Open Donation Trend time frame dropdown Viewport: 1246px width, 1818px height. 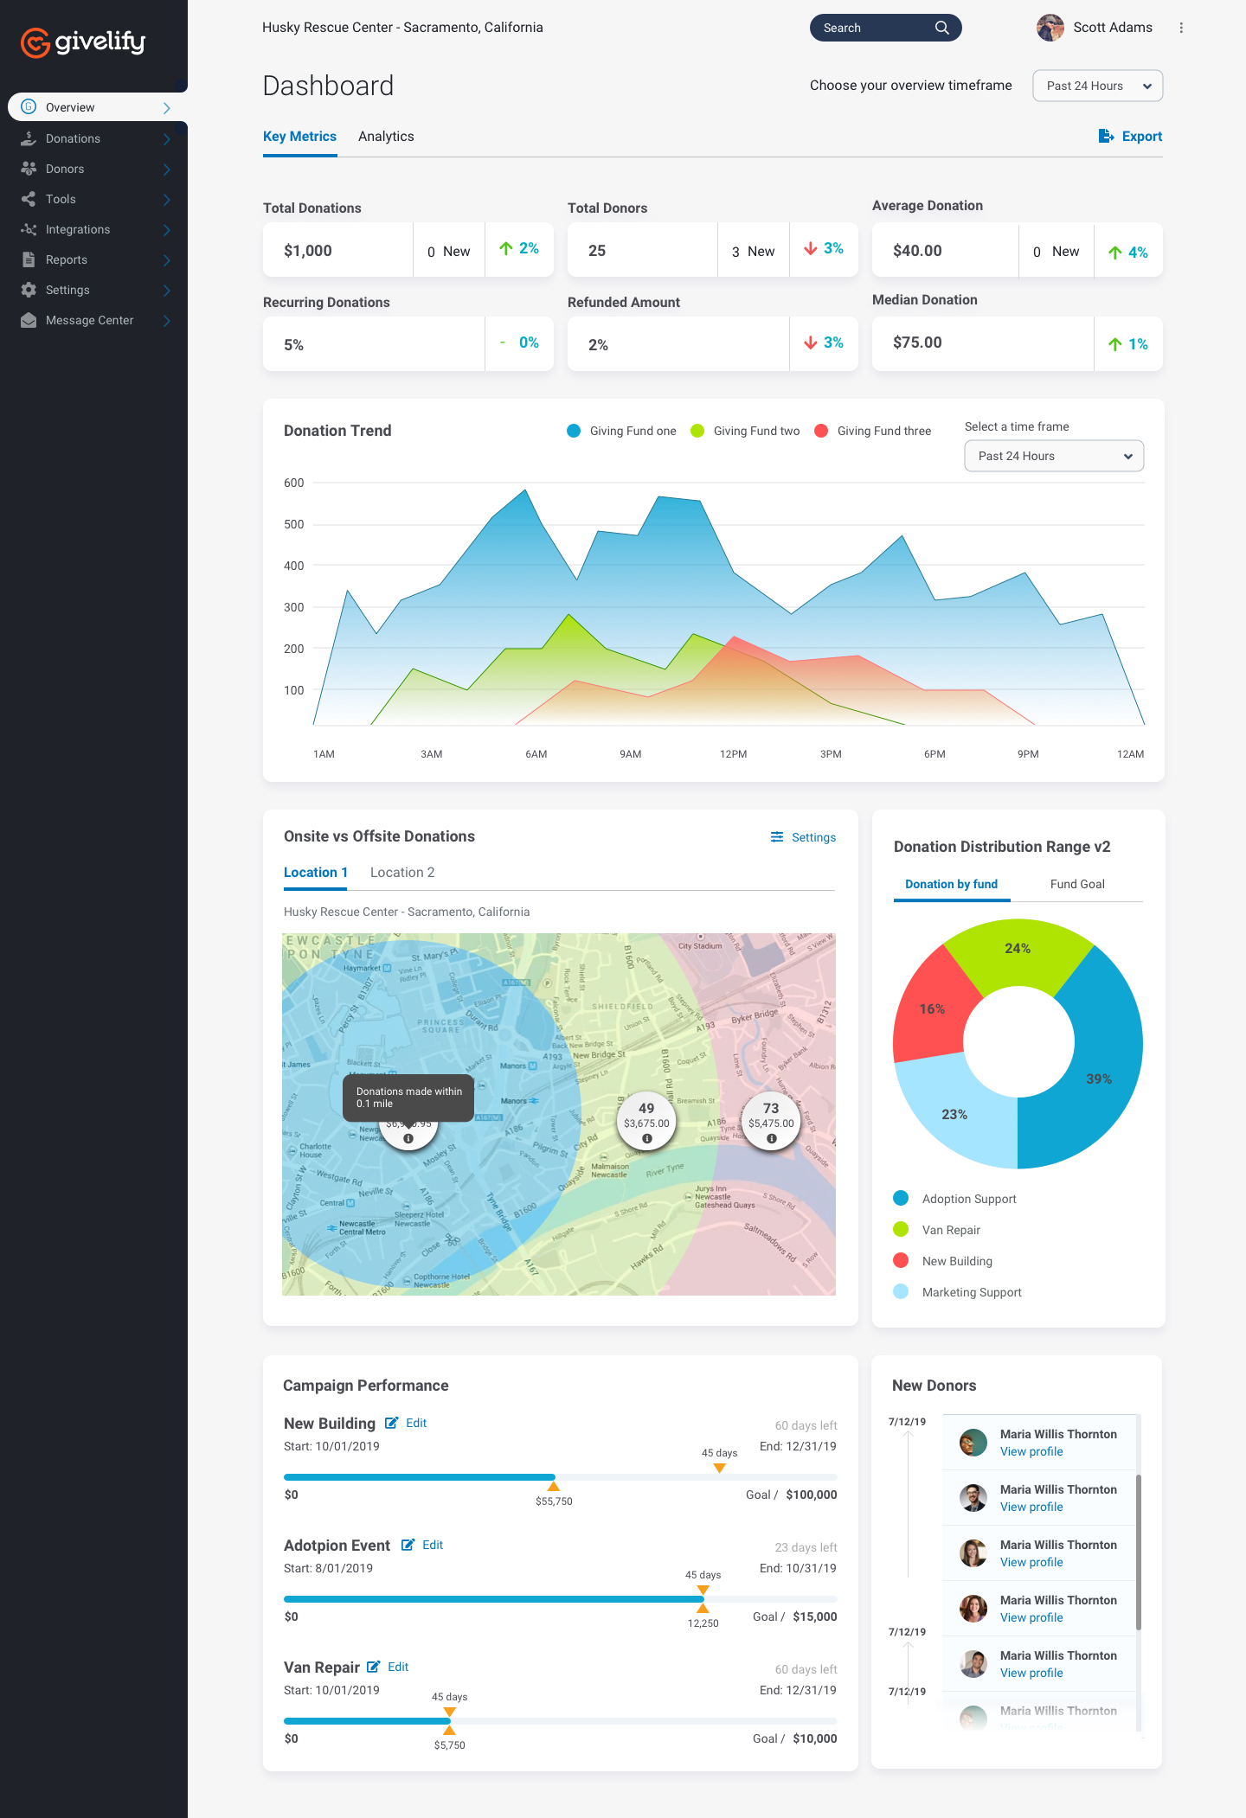click(x=1053, y=456)
